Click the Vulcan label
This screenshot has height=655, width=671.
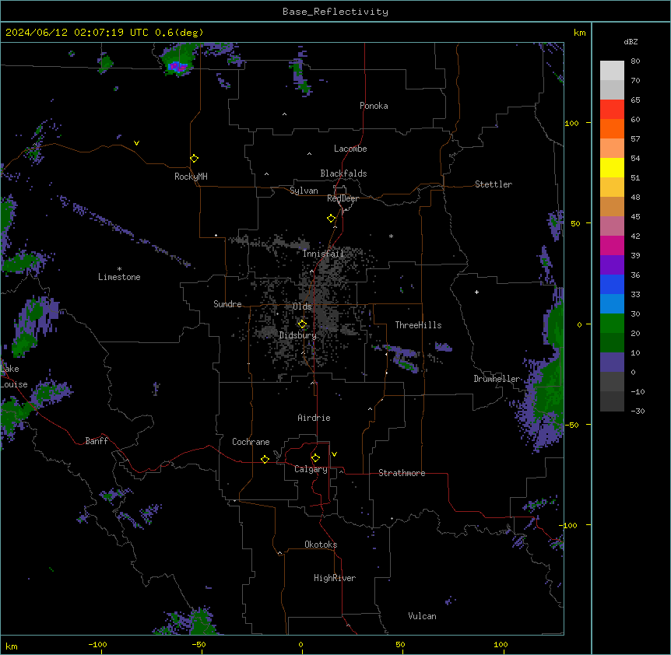[x=422, y=616]
